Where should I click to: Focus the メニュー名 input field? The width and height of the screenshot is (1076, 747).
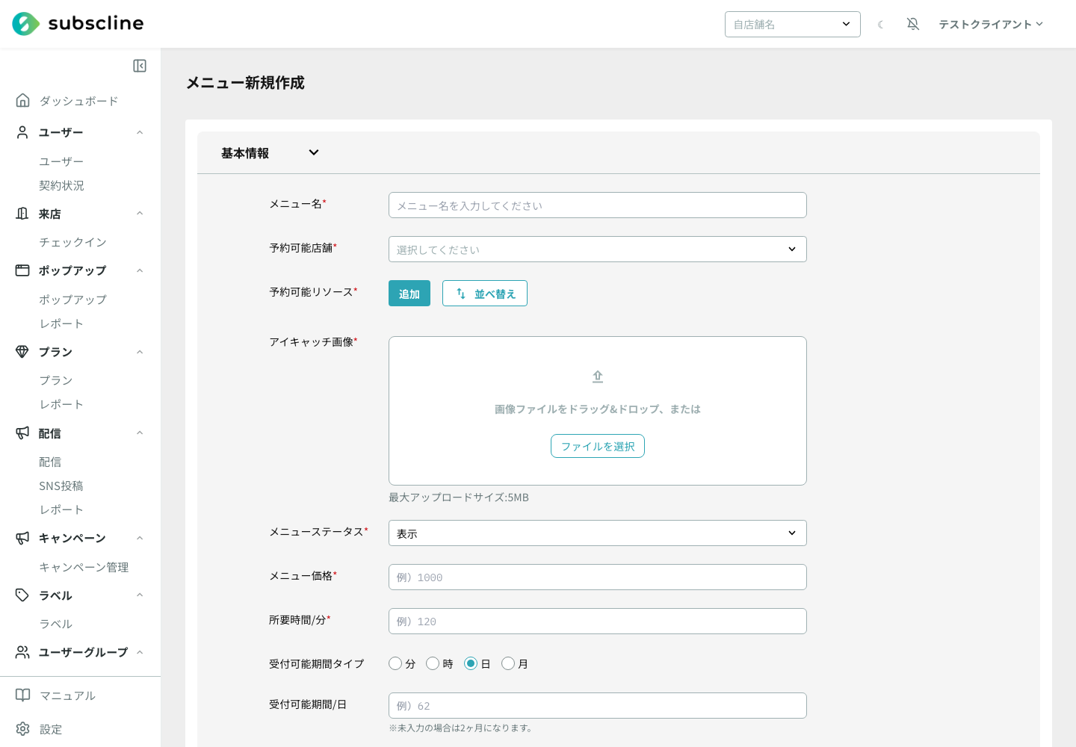pos(598,205)
